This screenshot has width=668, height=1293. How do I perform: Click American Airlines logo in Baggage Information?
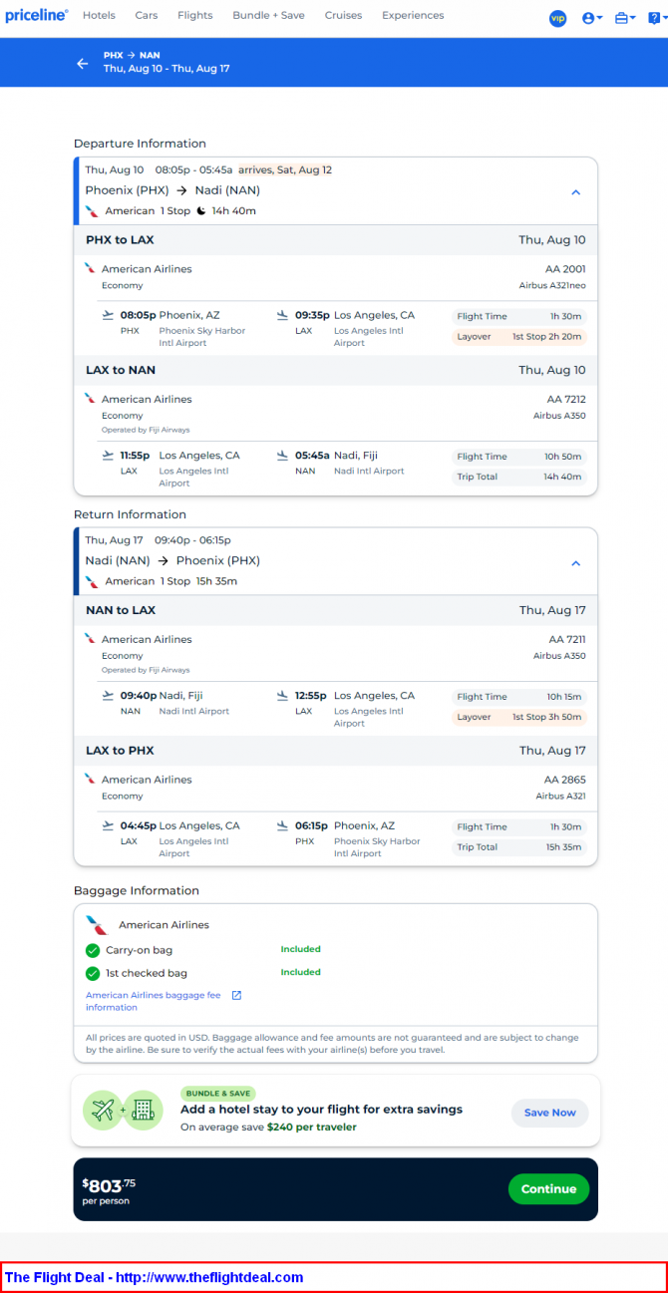point(97,925)
